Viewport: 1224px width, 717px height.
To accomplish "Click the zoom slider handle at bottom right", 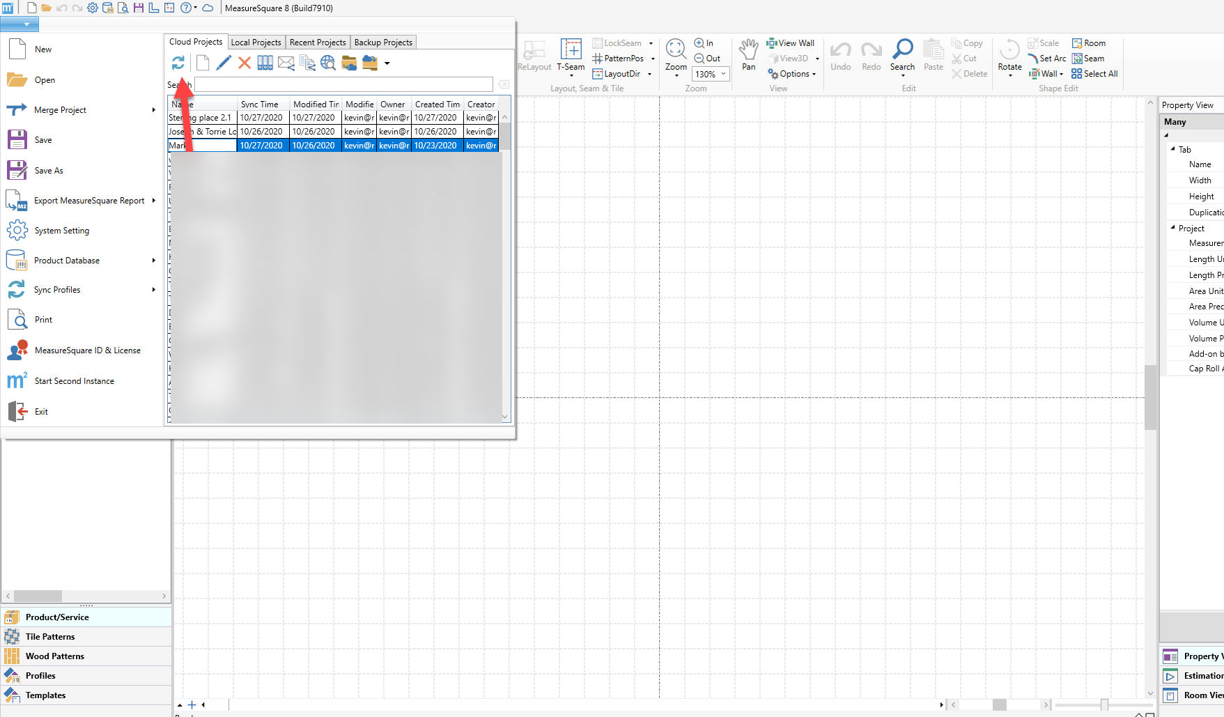I will tap(1104, 705).
